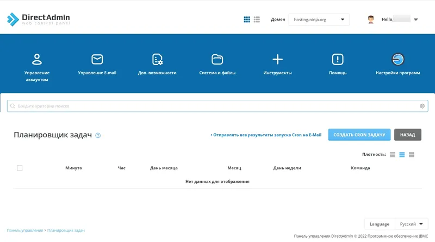Click СОЗДАТЬ CRON ЗАДАЧУ button

click(x=359, y=135)
